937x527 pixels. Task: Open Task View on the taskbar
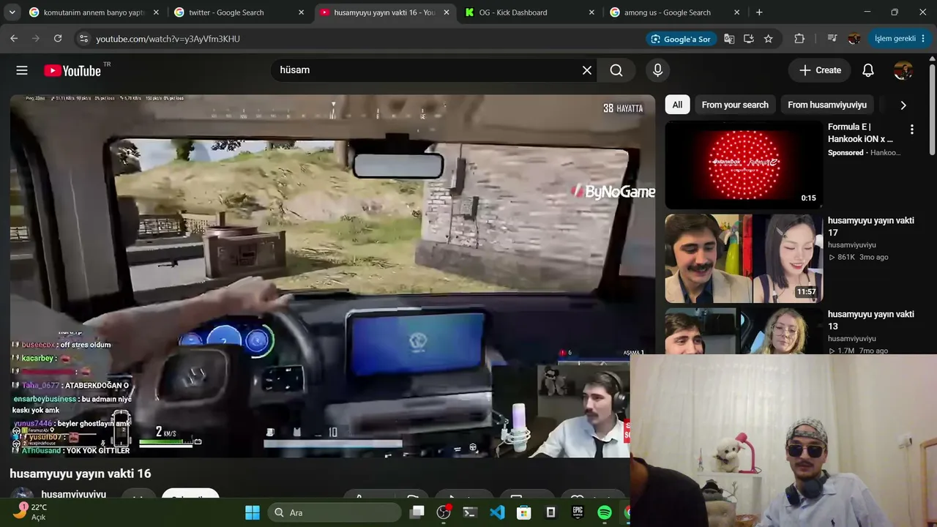tap(417, 512)
